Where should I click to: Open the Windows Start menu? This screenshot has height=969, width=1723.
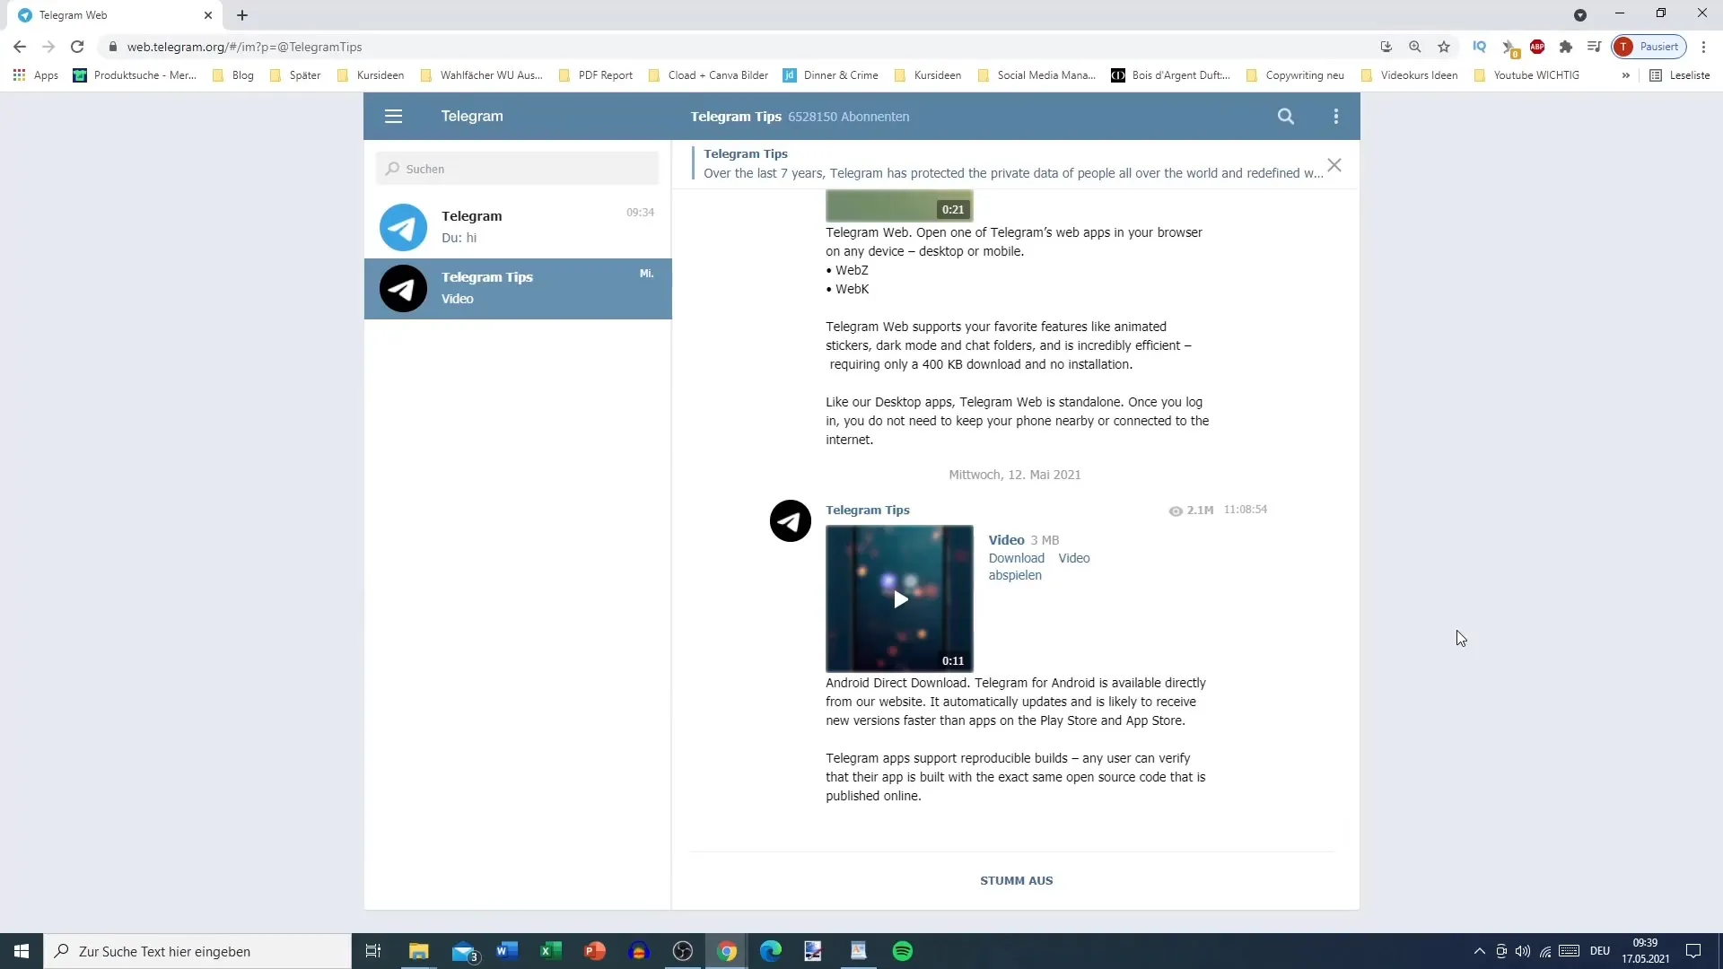[22, 951]
